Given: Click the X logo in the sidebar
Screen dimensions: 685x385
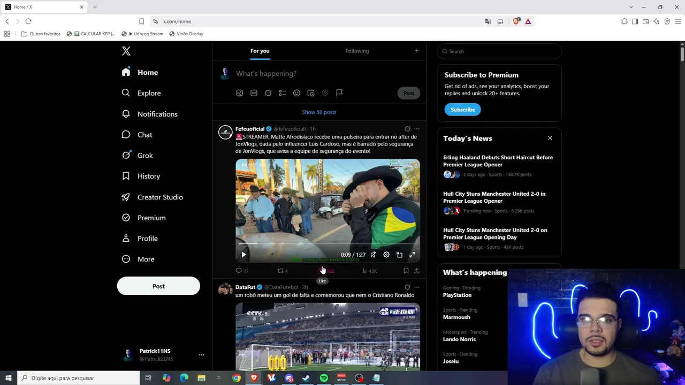Looking at the screenshot, I should click(126, 51).
